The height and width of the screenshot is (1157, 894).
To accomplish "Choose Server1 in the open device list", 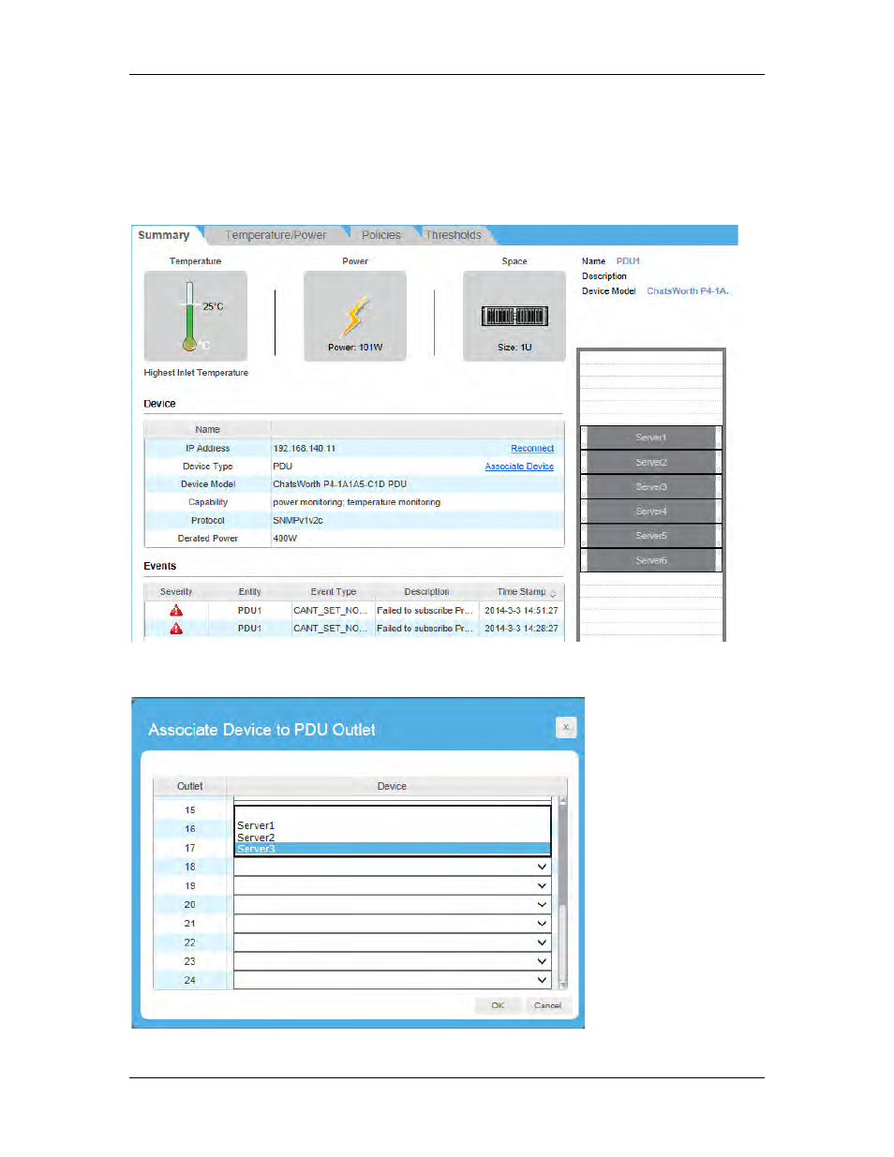I will [392, 826].
